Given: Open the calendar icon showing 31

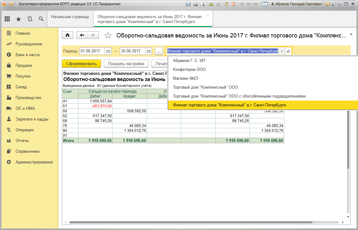Looking at the screenshot, I should coord(233,4).
